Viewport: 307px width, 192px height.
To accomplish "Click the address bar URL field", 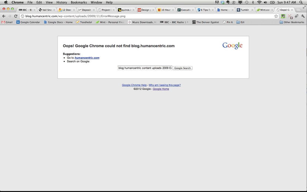I will coord(147,16).
